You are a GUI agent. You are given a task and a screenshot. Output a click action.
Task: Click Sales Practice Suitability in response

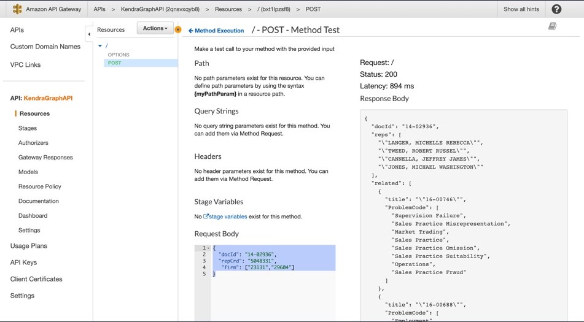point(440,256)
